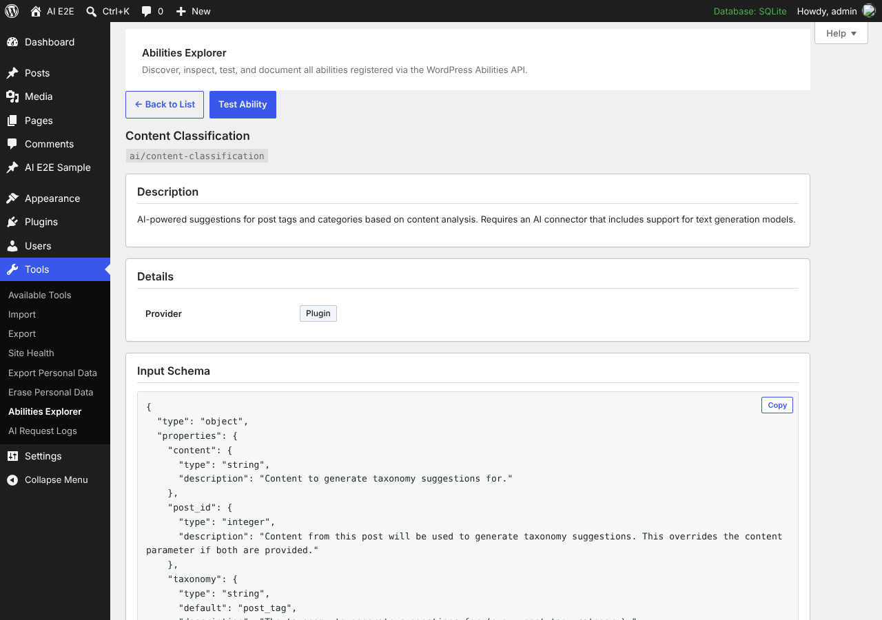Click the Posts pushpin icon

coord(12,73)
